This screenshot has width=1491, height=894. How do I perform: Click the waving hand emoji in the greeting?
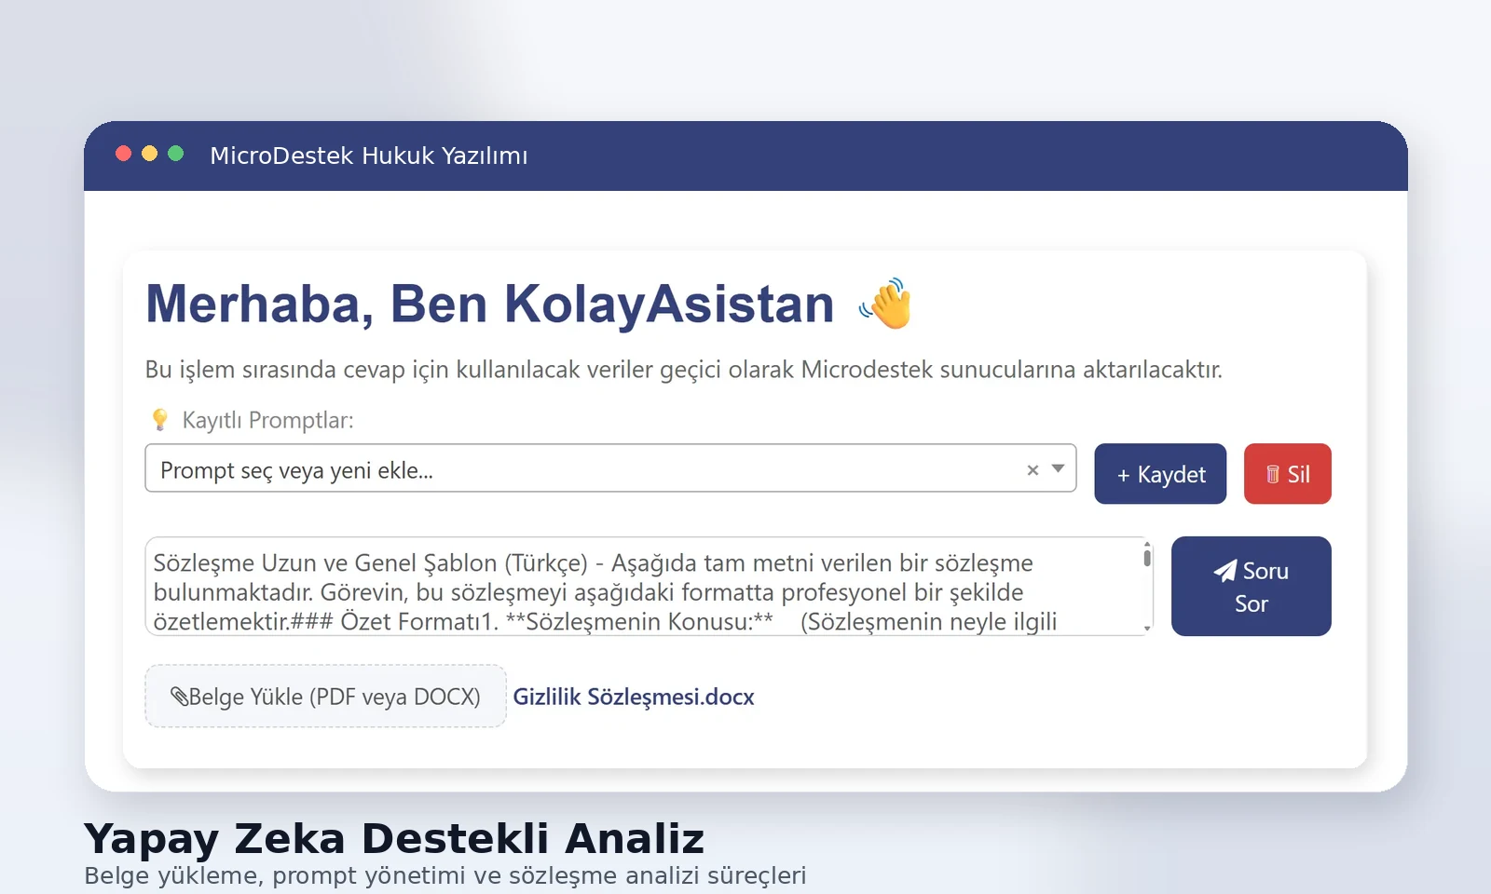[889, 305]
